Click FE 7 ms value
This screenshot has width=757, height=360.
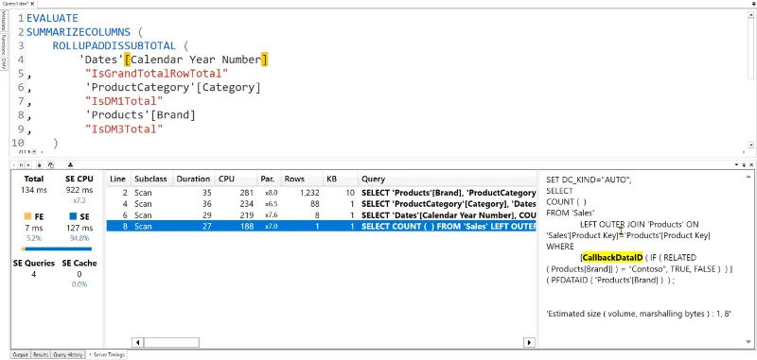click(34, 228)
